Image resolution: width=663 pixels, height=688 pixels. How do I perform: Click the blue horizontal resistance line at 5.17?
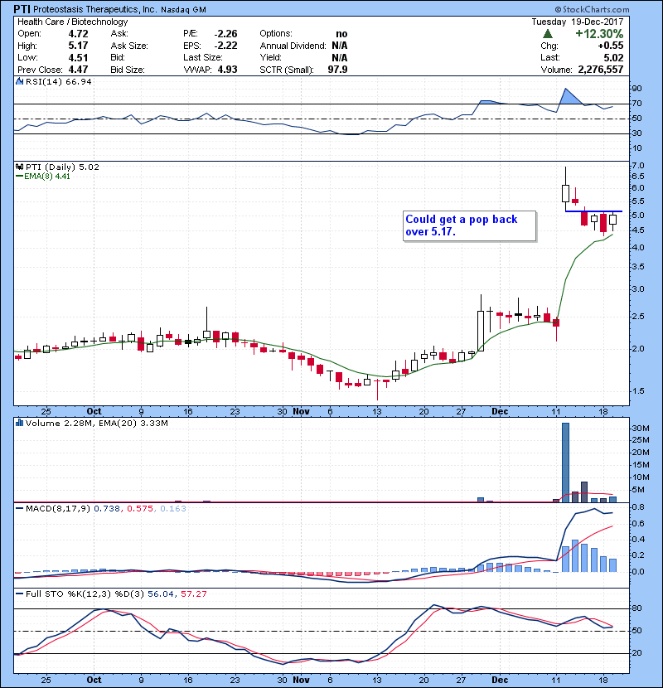click(x=593, y=211)
